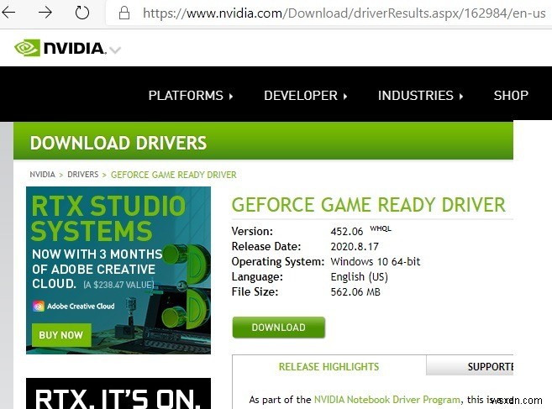Image resolution: width=552 pixels, height=409 pixels.
Task: Expand the chevron next to NVIDIA logo
Action: [115, 50]
